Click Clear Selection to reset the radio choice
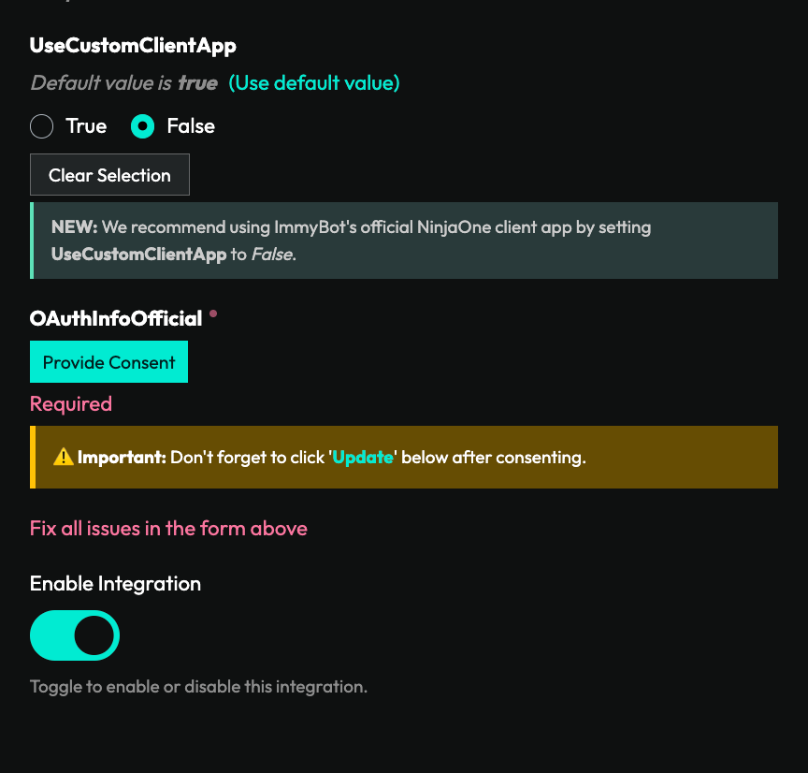This screenshot has width=808, height=773. point(109,174)
